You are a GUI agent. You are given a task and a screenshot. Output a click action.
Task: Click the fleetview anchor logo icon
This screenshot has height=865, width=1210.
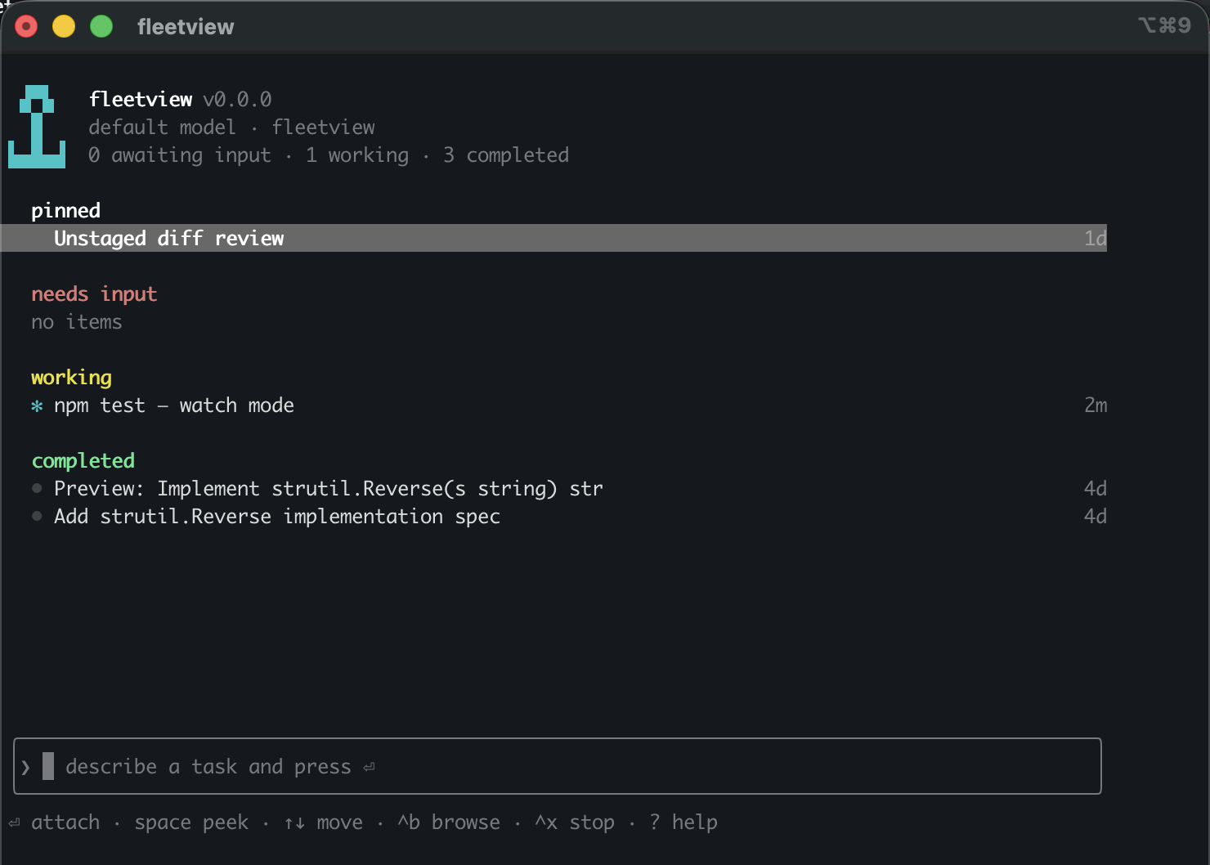[x=37, y=127]
